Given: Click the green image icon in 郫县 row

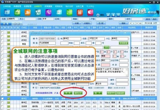Looking at the screenshot, I should click(x=9, y=44).
